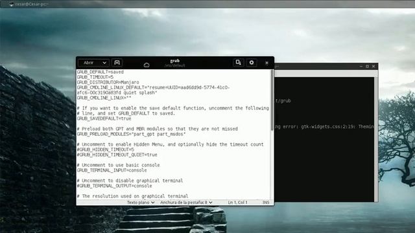Click the terminal window's vertical scrollbar
The width and height of the screenshot is (415, 233).
376,140
